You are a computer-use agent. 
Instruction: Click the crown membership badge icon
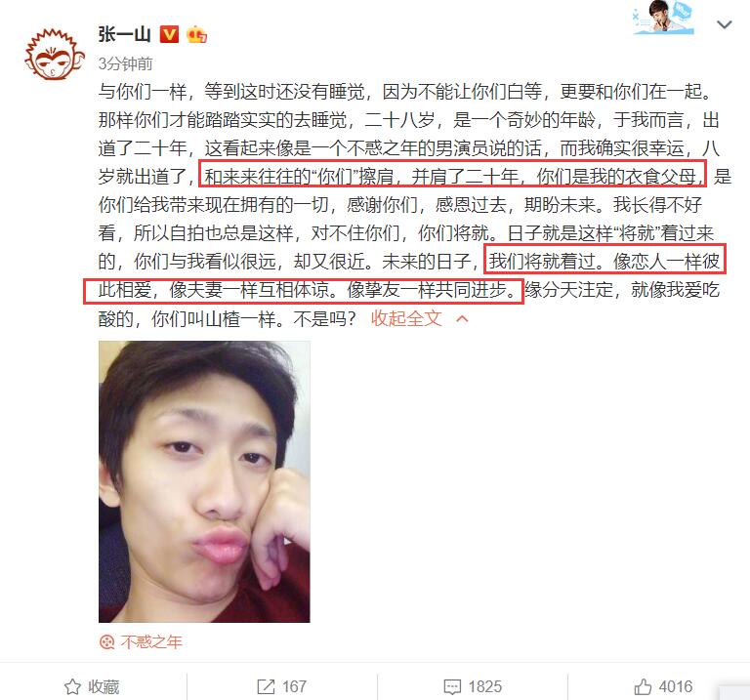196,34
